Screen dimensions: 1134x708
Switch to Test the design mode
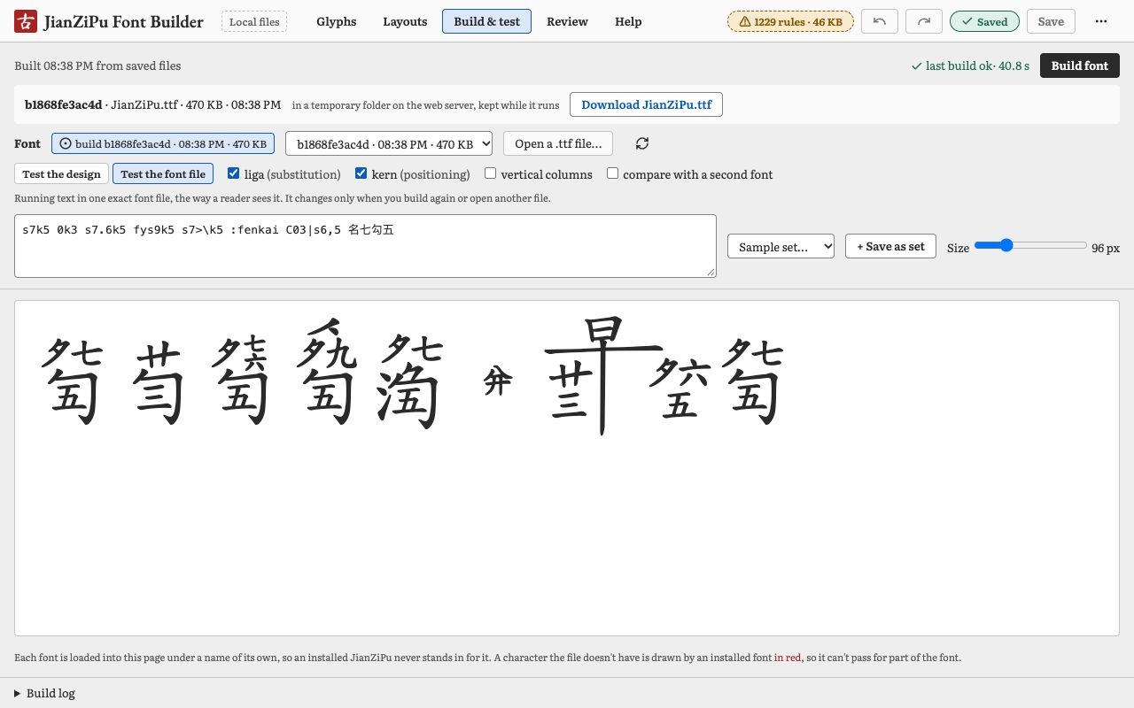tap(61, 174)
